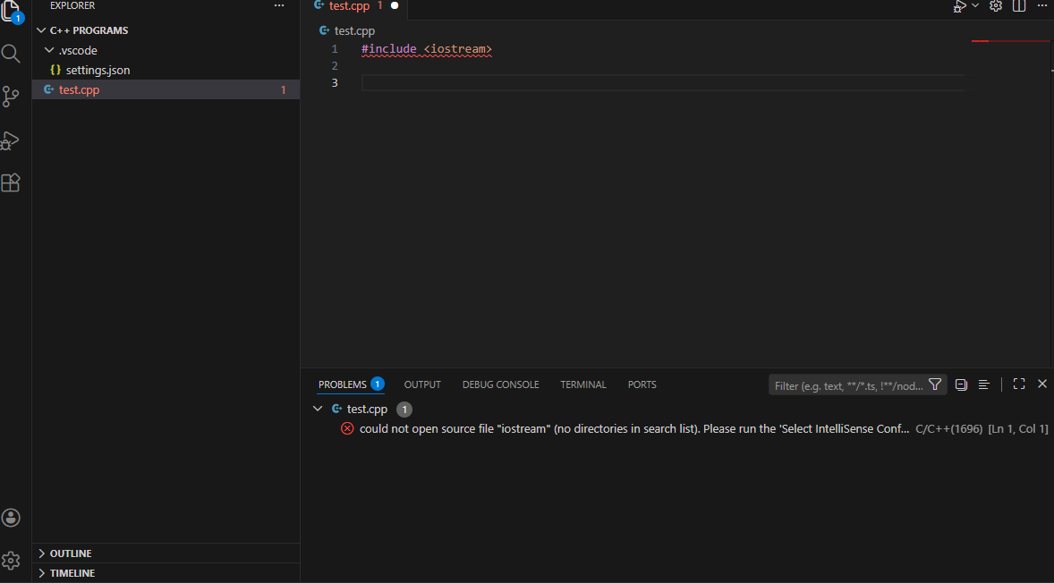The width and height of the screenshot is (1054, 583).
Task: Click the Problems filter funnel icon
Action: coord(935,384)
